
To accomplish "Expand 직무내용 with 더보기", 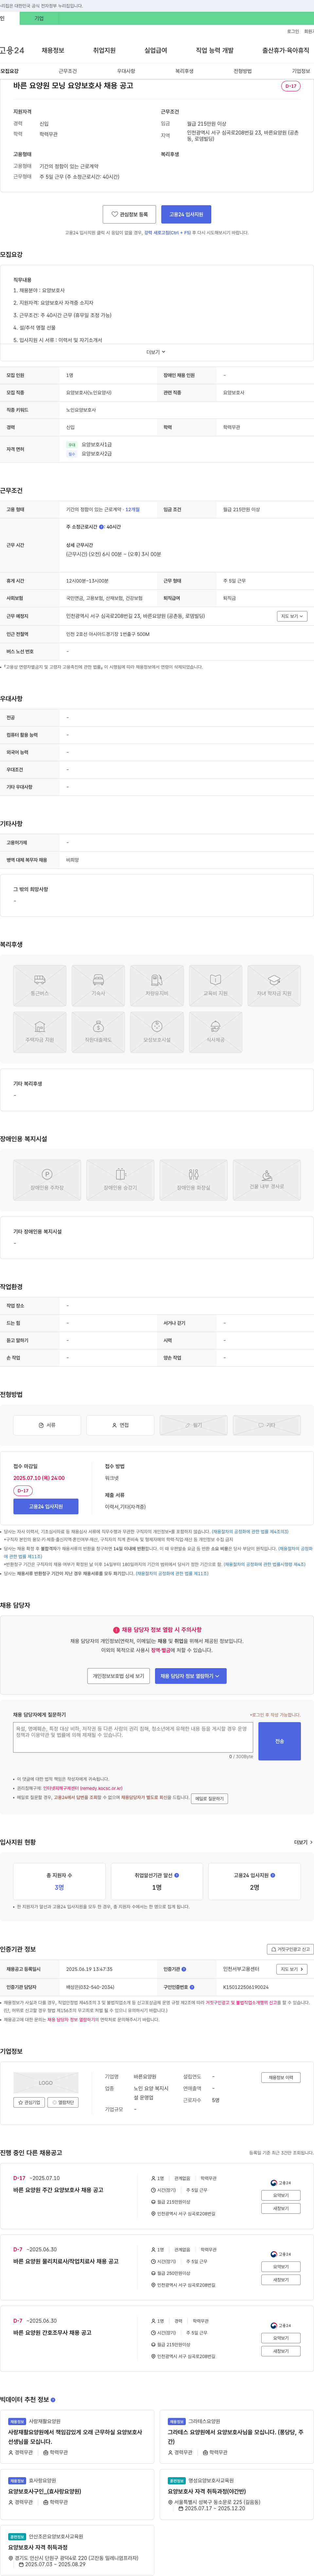I will [156, 352].
